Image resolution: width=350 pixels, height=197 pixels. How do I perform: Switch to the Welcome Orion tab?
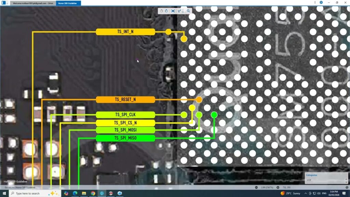tap(33, 3)
